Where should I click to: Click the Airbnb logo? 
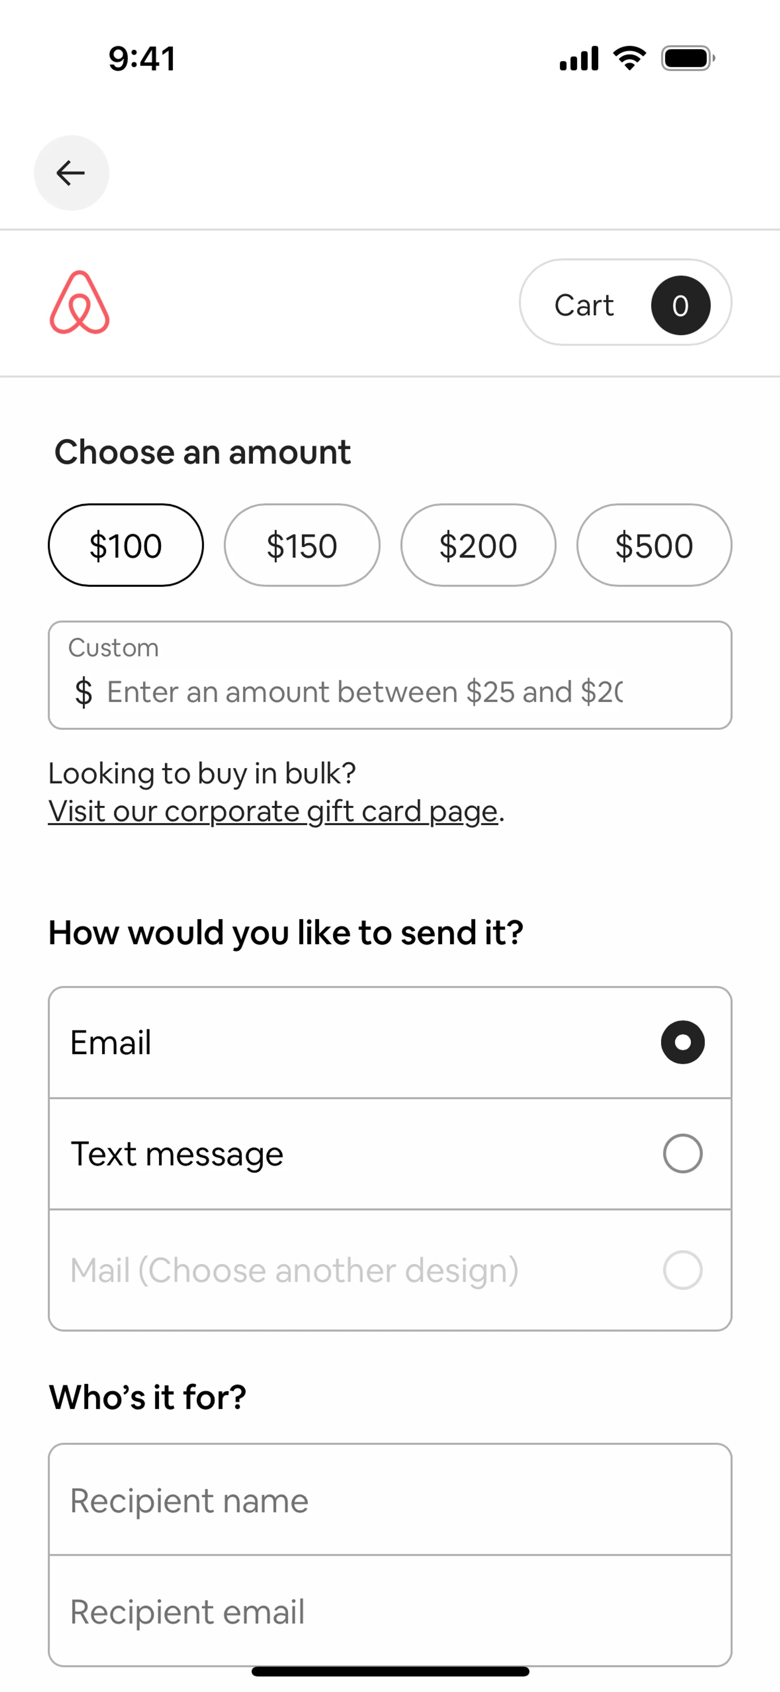(x=80, y=303)
